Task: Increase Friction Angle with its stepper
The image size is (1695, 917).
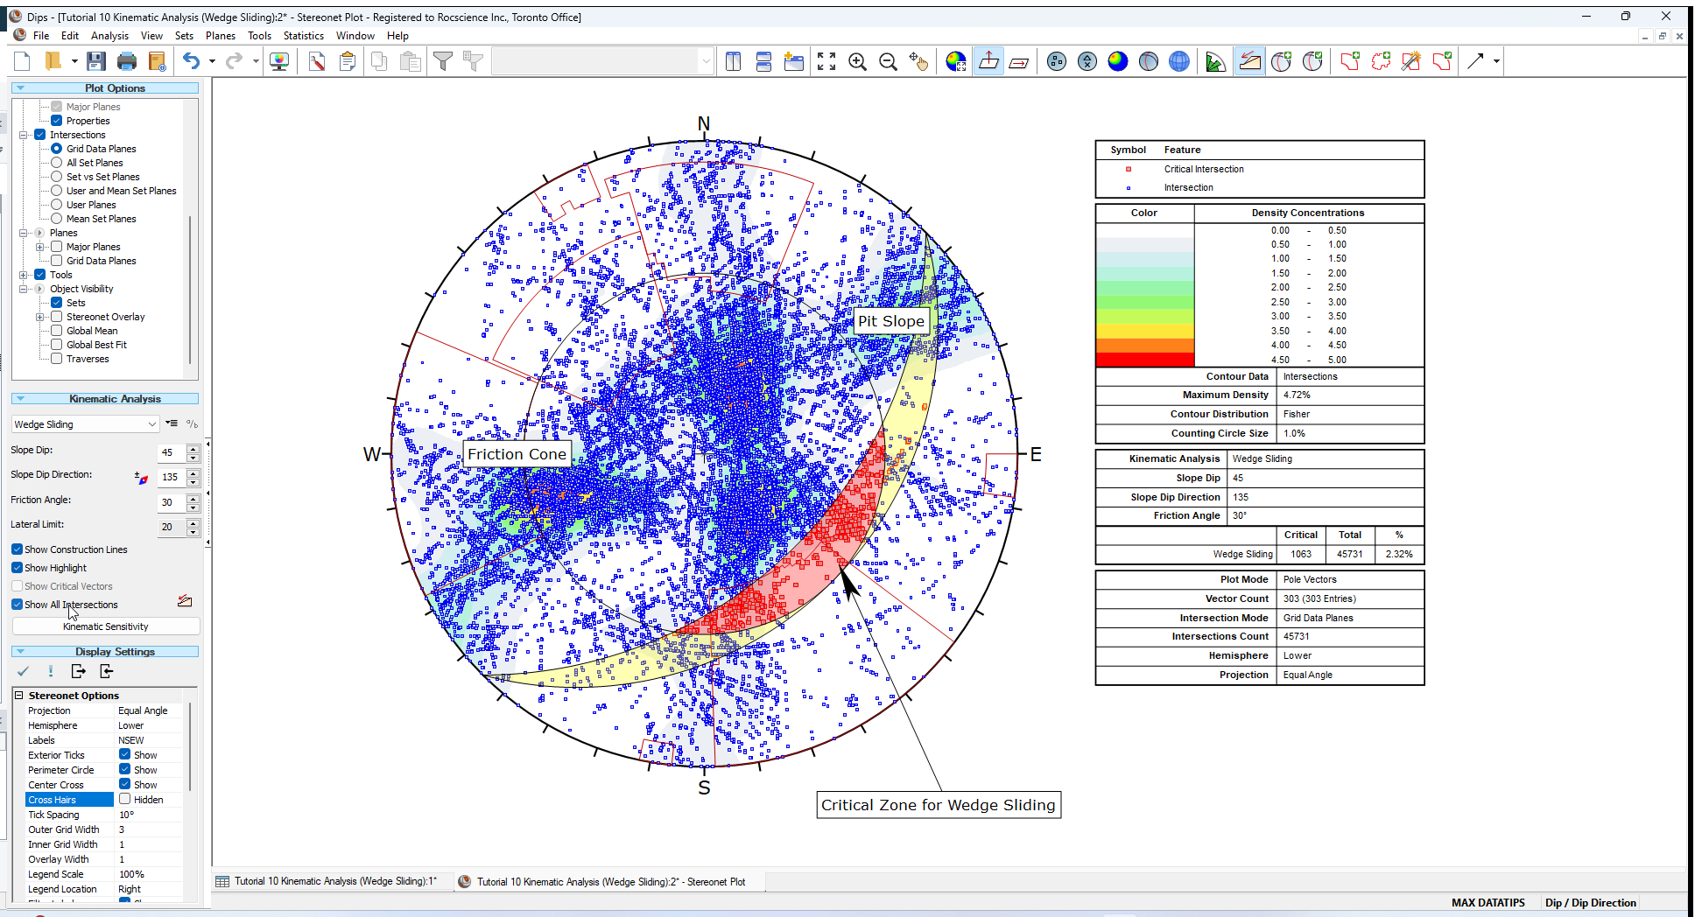Action: [x=193, y=497]
